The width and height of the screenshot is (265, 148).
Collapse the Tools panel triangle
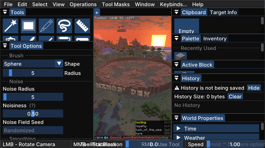pyautogui.click(x=5, y=12)
